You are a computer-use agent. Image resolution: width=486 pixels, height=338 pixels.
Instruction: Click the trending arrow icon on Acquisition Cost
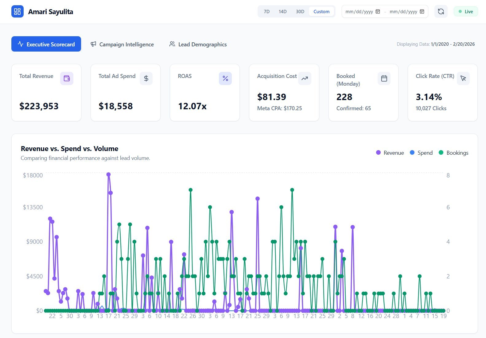coord(305,79)
